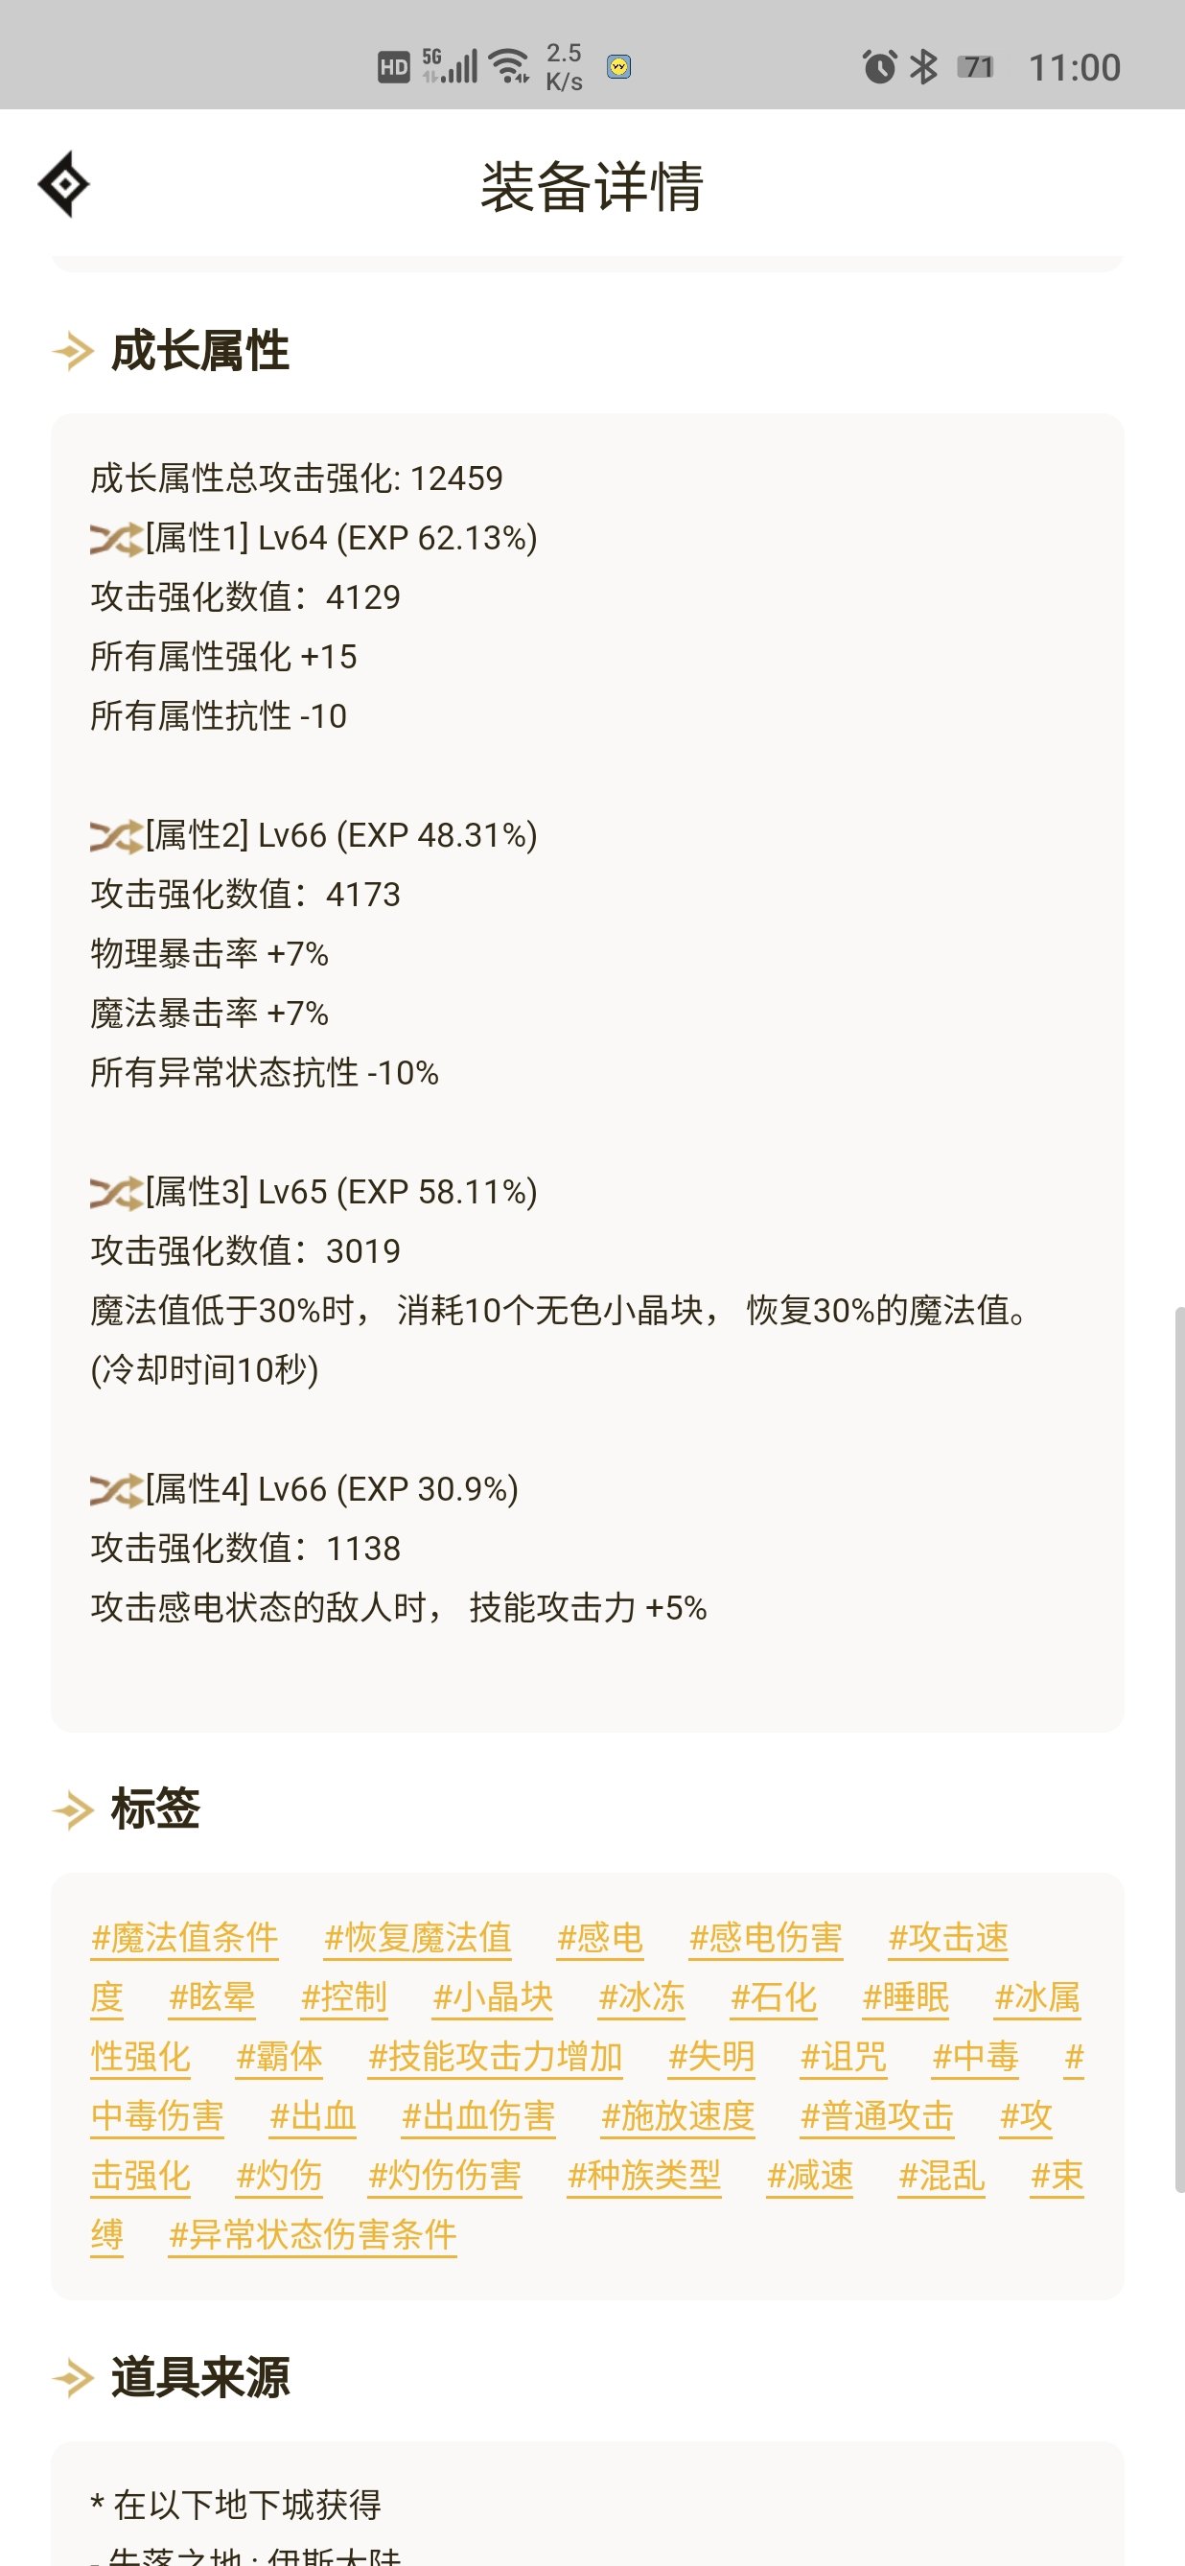Open the #小晶块 tag

[x=492, y=1998]
